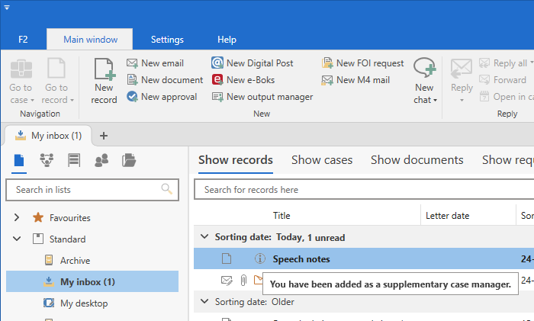Open the F2 menu tab

click(23, 40)
